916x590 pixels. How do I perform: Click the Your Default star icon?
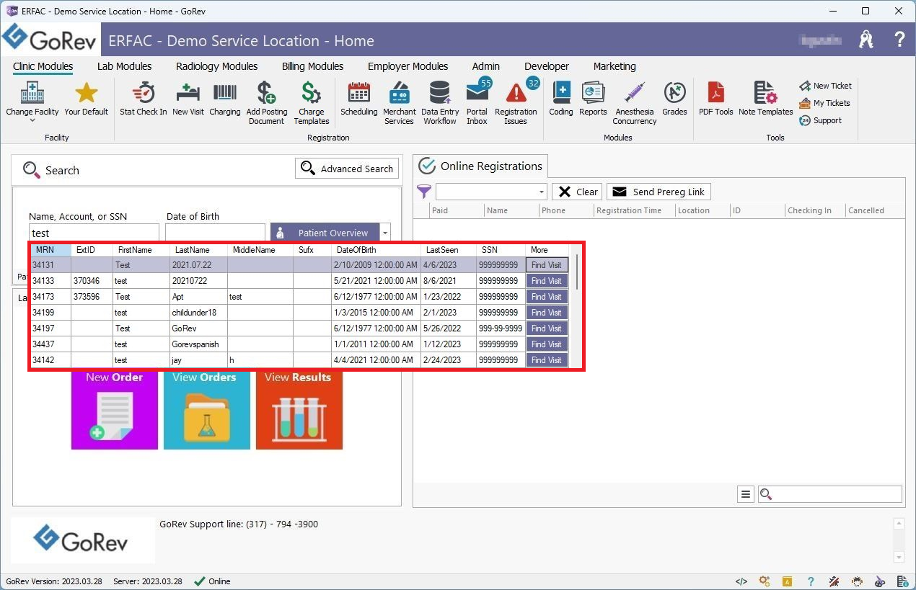click(86, 99)
